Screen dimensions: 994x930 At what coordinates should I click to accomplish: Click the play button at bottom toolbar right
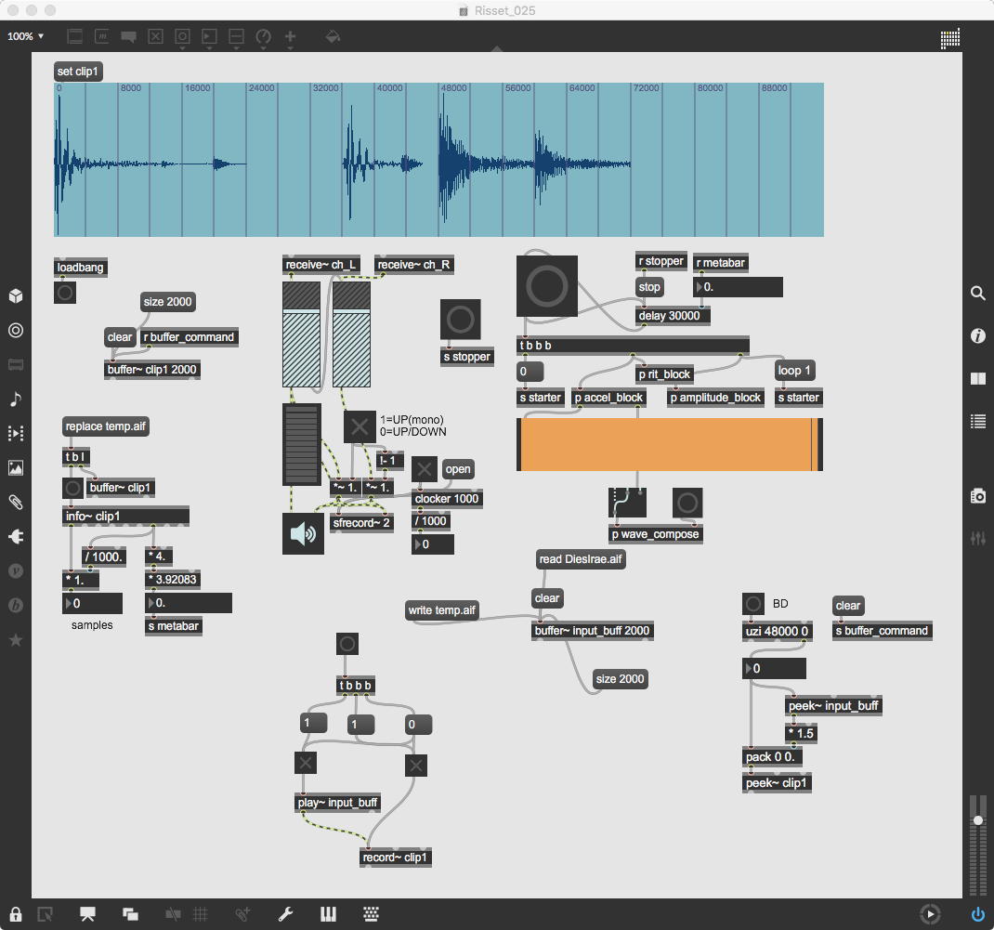(x=930, y=914)
